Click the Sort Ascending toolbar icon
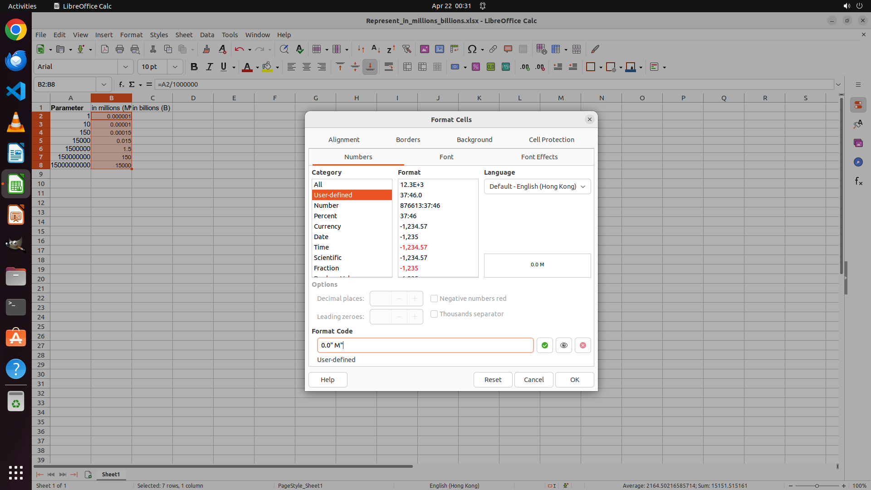Viewport: 871px width, 490px height. pos(376,49)
